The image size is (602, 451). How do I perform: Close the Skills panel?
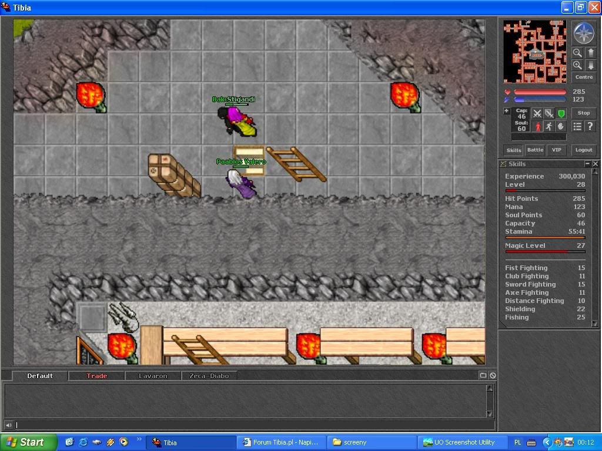coord(595,164)
